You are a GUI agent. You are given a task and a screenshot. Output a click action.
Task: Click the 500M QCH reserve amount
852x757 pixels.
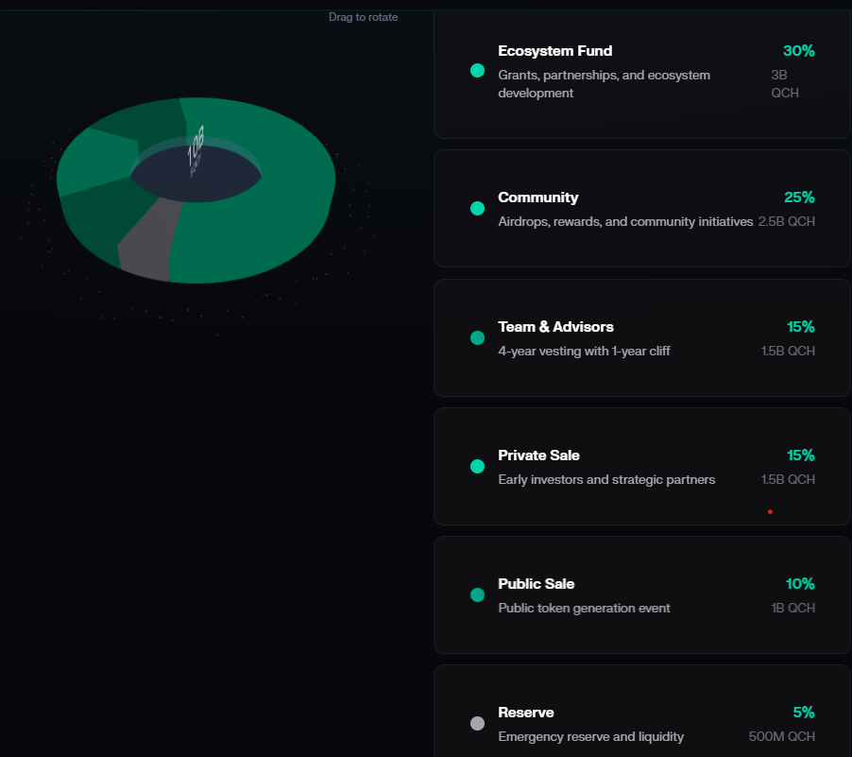[782, 736]
